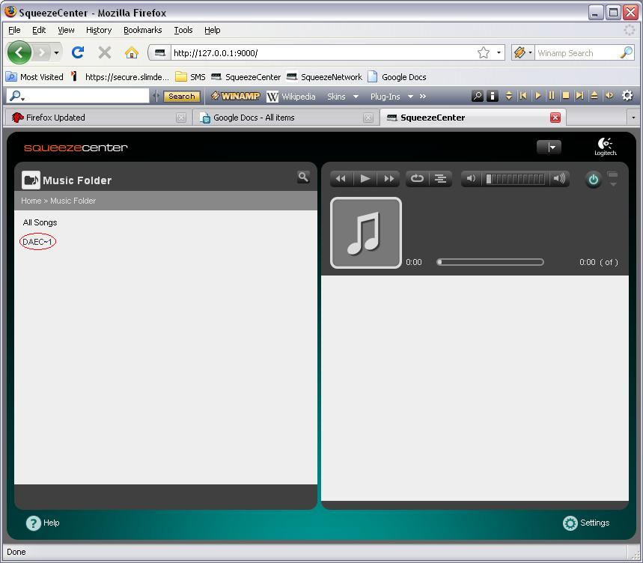
Task: Click the Firefox home icon
Action: click(x=132, y=53)
